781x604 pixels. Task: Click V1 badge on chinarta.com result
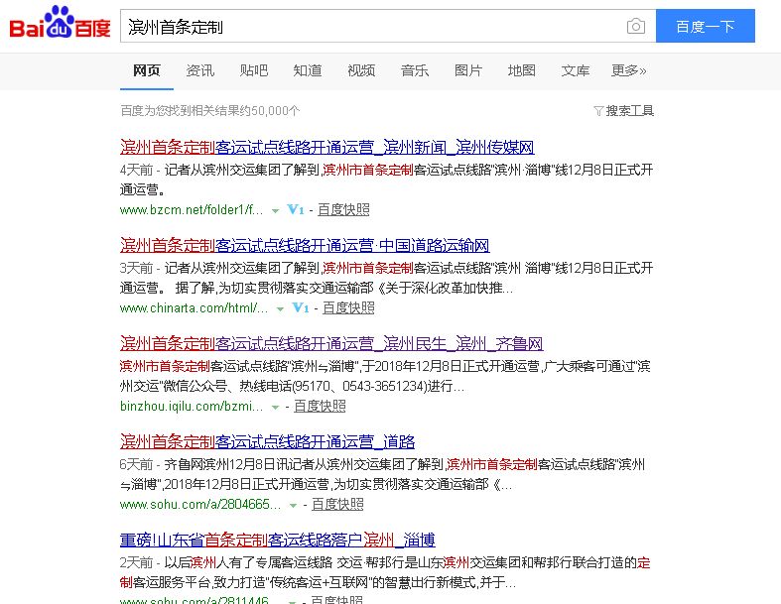301,307
